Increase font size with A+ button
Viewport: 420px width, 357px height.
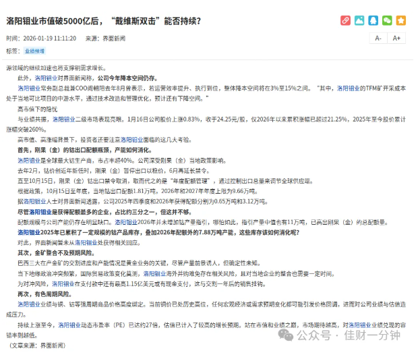(x=396, y=38)
